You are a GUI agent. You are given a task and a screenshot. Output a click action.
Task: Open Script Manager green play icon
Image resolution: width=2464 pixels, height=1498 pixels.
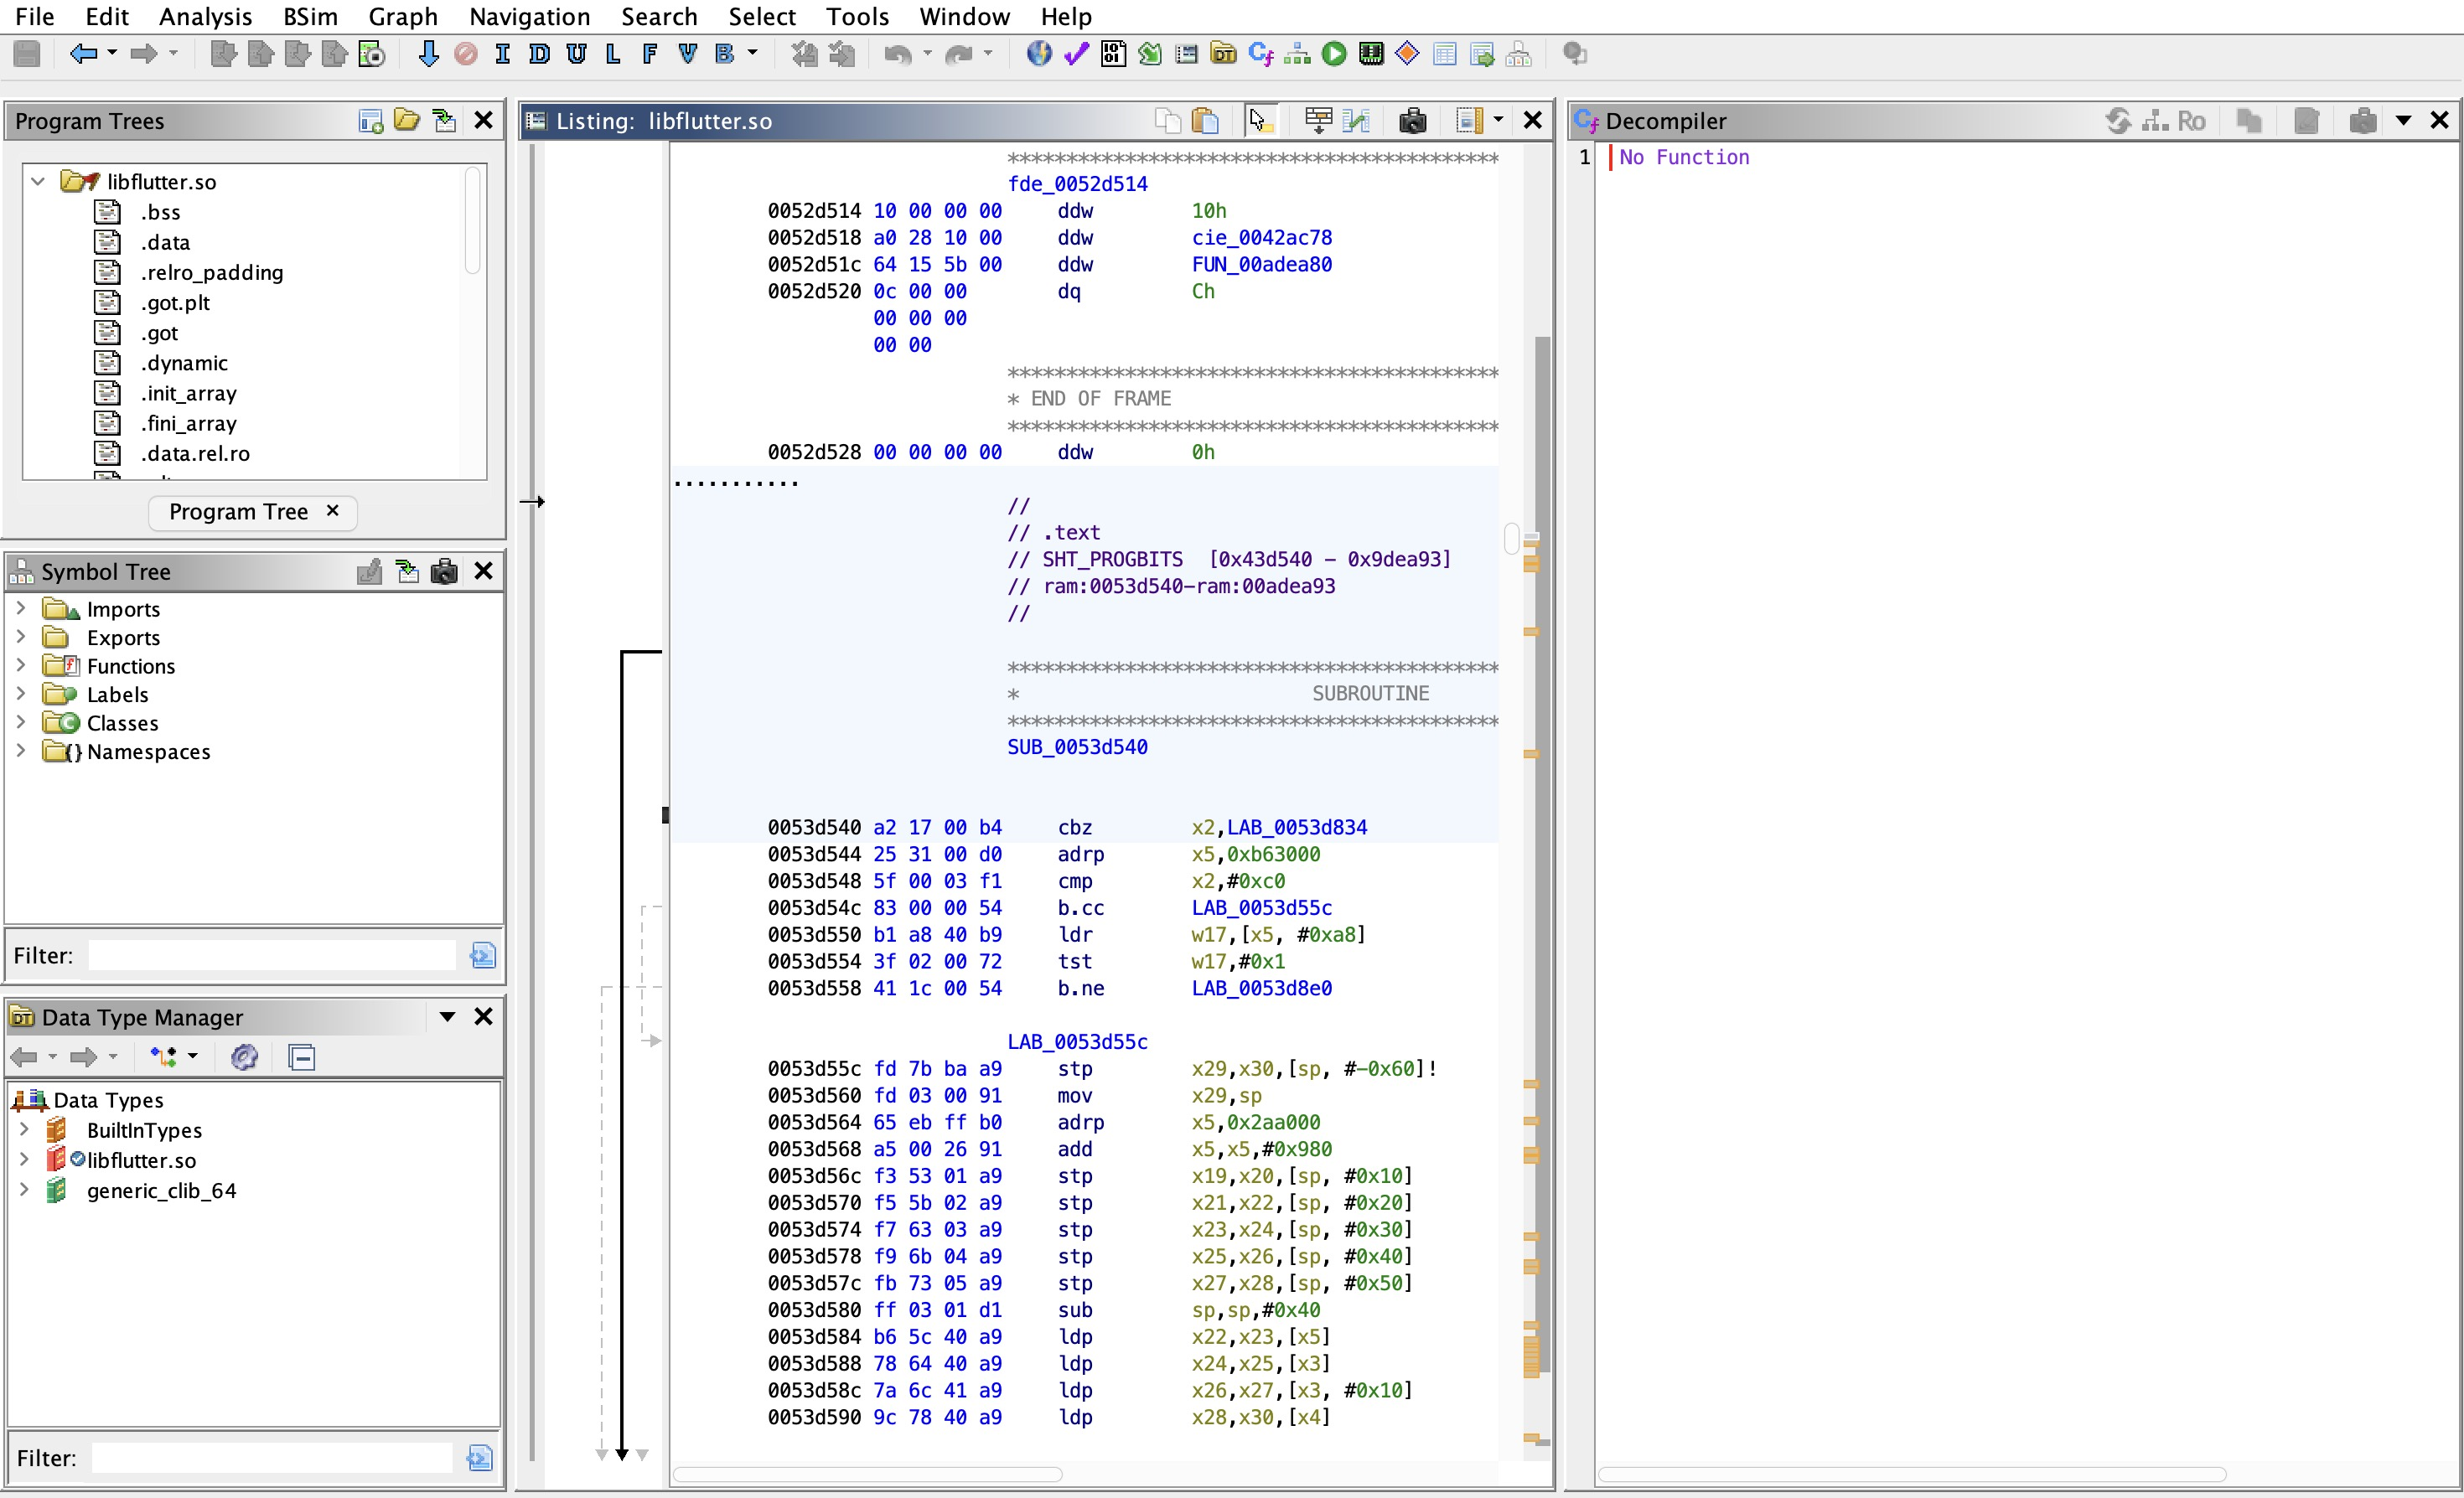1334,54
